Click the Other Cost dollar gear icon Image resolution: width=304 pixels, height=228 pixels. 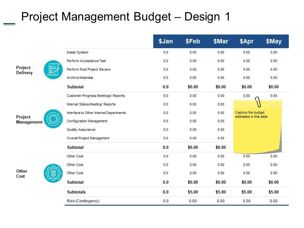pyautogui.click(x=54, y=173)
